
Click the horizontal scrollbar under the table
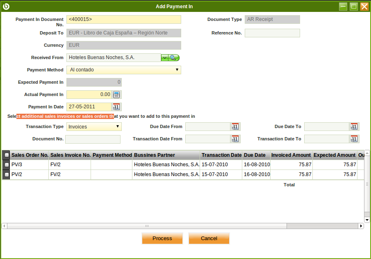(147, 226)
